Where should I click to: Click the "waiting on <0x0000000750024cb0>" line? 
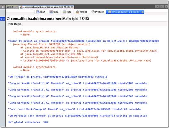89,51
